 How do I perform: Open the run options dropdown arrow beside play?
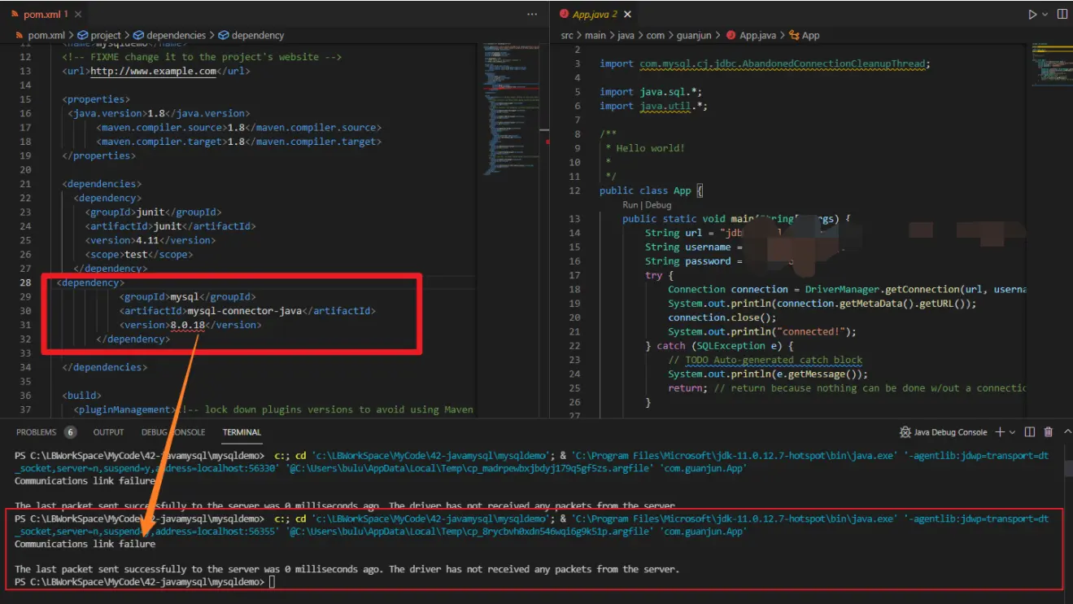1045,14
